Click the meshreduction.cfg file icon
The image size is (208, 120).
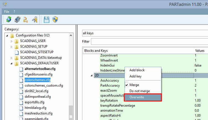click(21, 114)
